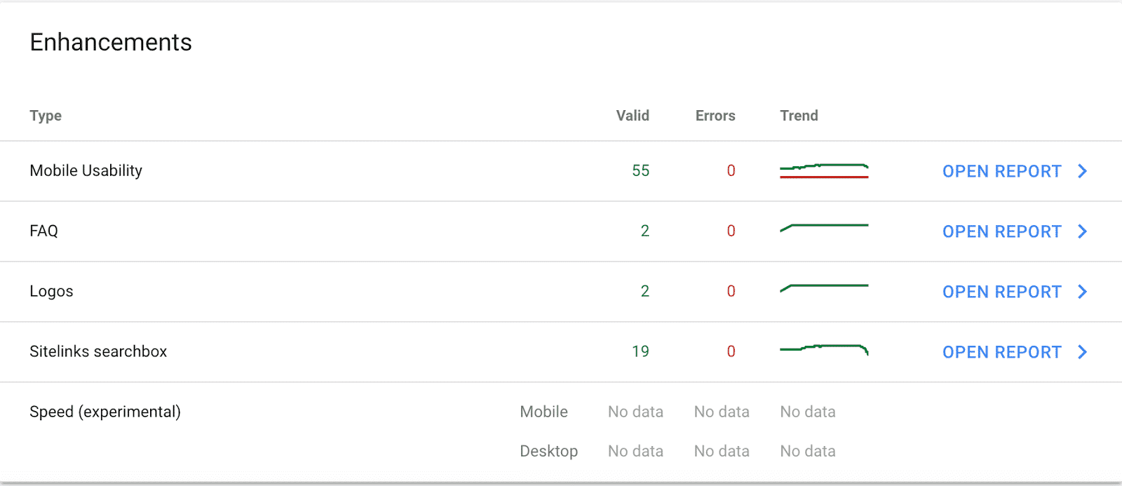Click the Errors column header
Screen dimensions: 1122x486
click(x=715, y=116)
